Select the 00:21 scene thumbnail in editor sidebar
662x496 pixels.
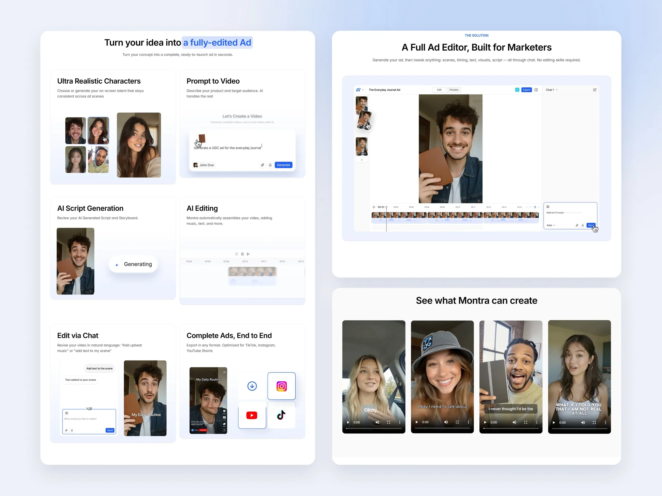click(x=362, y=147)
